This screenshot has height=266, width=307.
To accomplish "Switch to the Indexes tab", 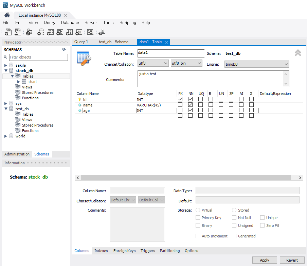I will pos(101,251).
